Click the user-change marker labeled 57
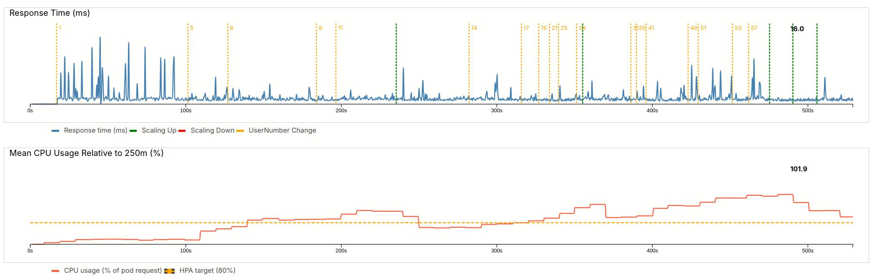The height and width of the screenshot is (277, 884). point(754,28)
